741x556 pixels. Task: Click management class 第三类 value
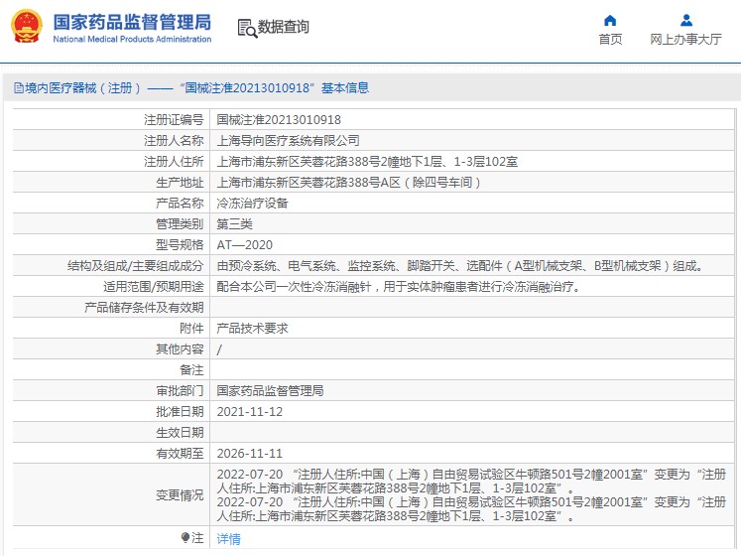pyautogui.click(x=234, y=223)
